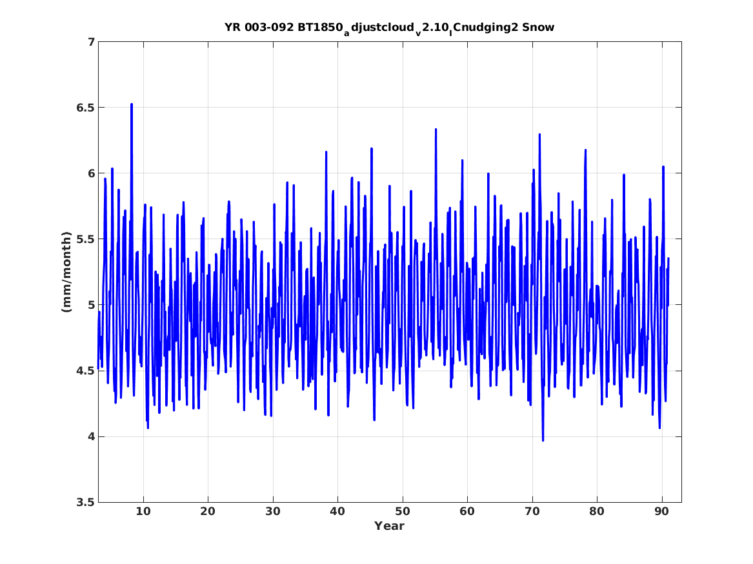Viewport: 753px width, 564px height.
Task: Click the lowest trough near year 72
Action: pyautogui.click(x=543, y=440)
